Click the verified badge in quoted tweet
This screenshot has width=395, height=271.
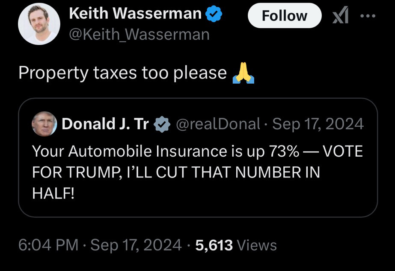pyautogui.click(x=162, y=125)
